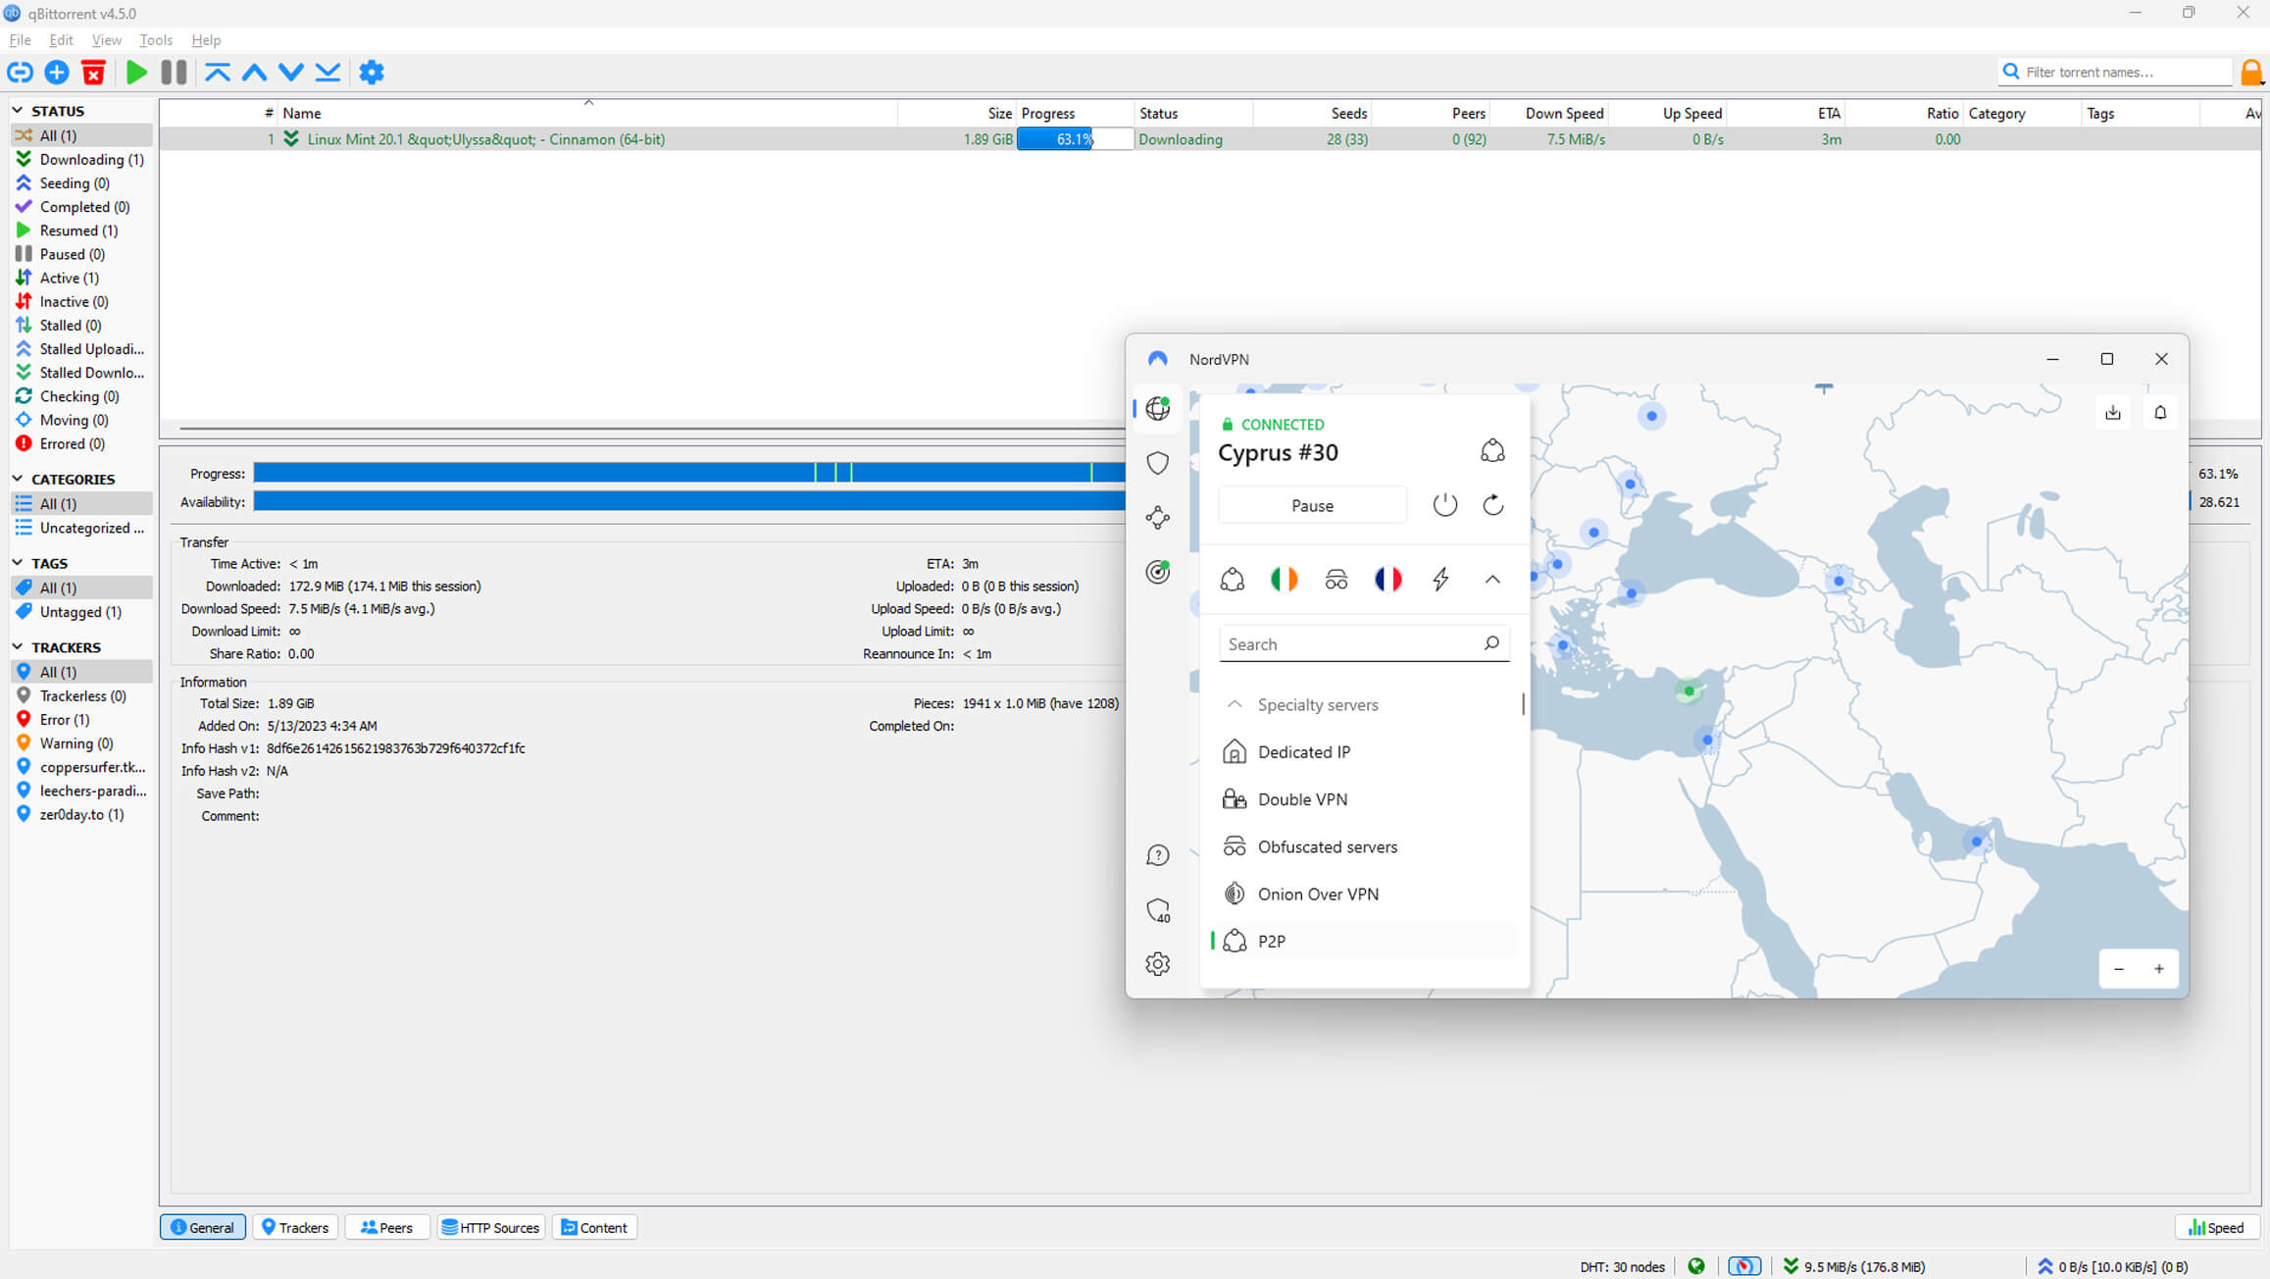Open the Edit menu
Viewport: 2270px width, 1279px height.
(61, 40)
